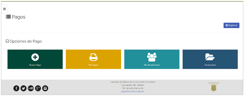Open the hamburger menu button
244x96 pixels.
4,9
